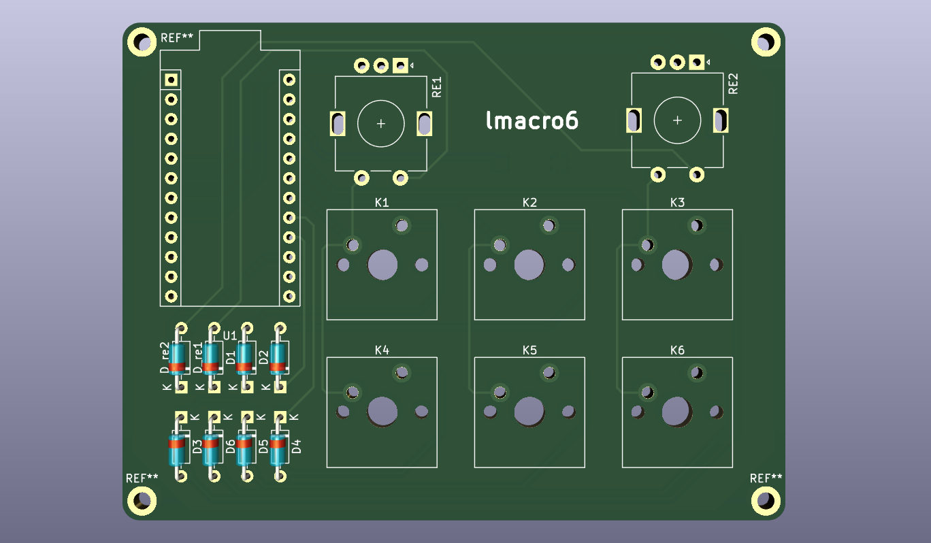Select diode D5 body
The height and width of the screenshot is (543, 931).
tap(244, 450)
